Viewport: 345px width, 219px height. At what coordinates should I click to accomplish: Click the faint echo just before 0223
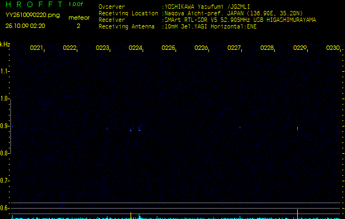point(107,129)
